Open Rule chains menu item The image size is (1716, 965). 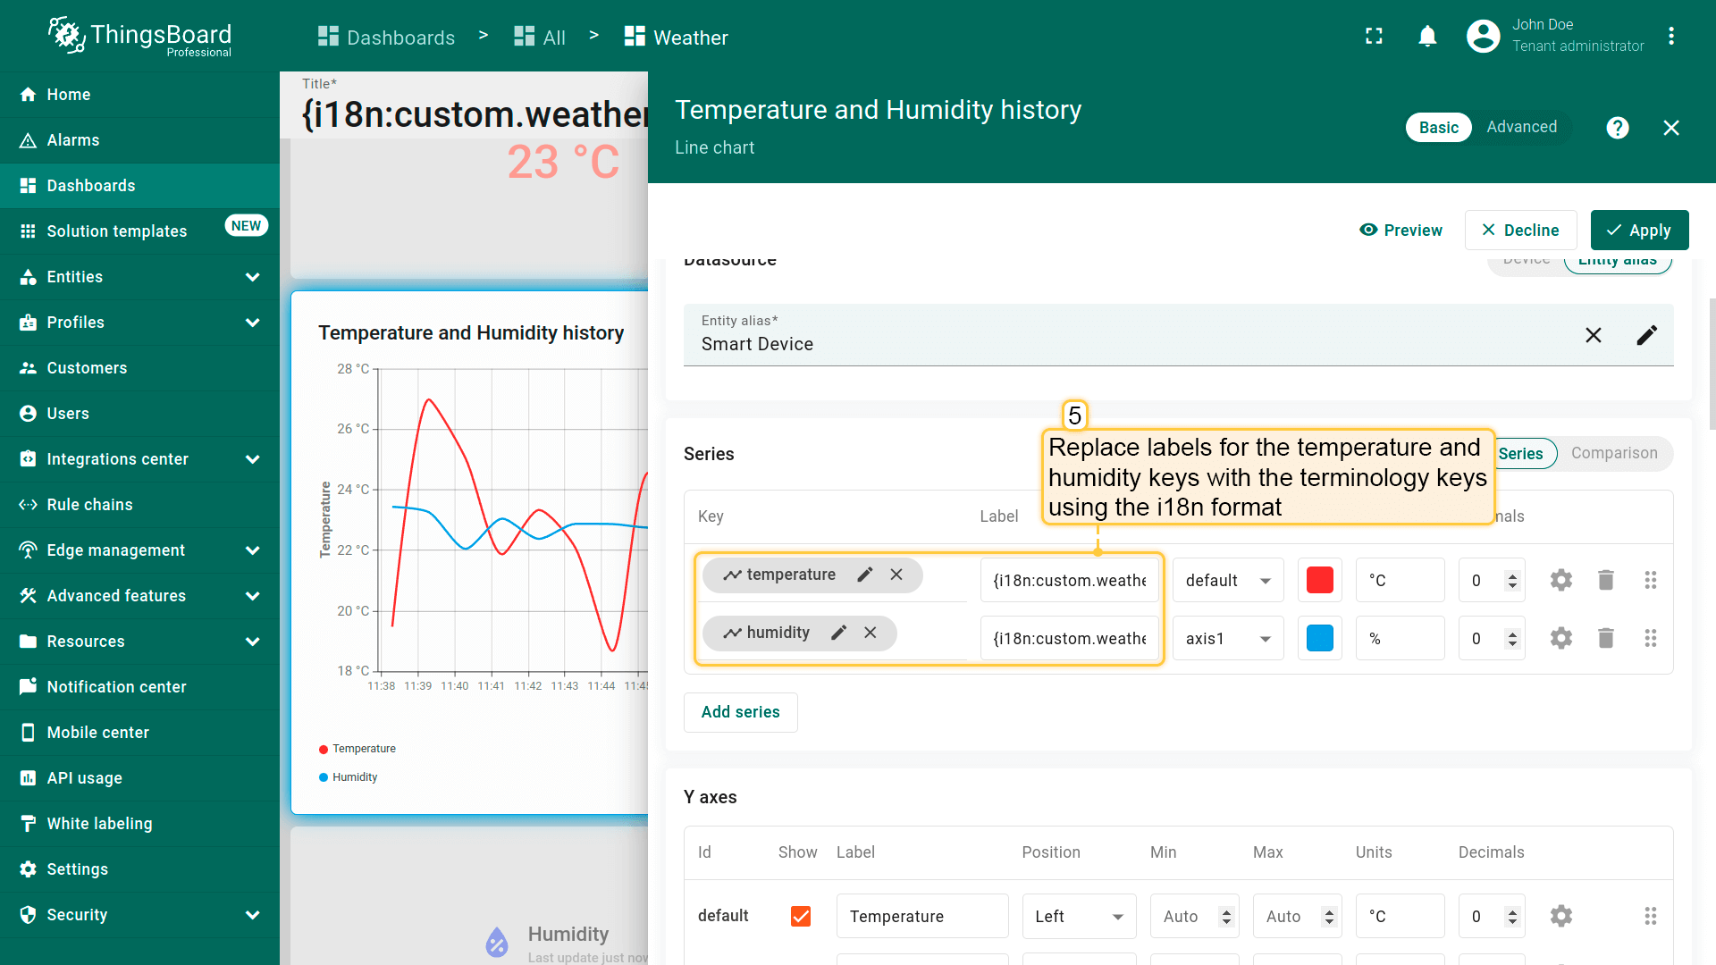click(x=89, y=505)
